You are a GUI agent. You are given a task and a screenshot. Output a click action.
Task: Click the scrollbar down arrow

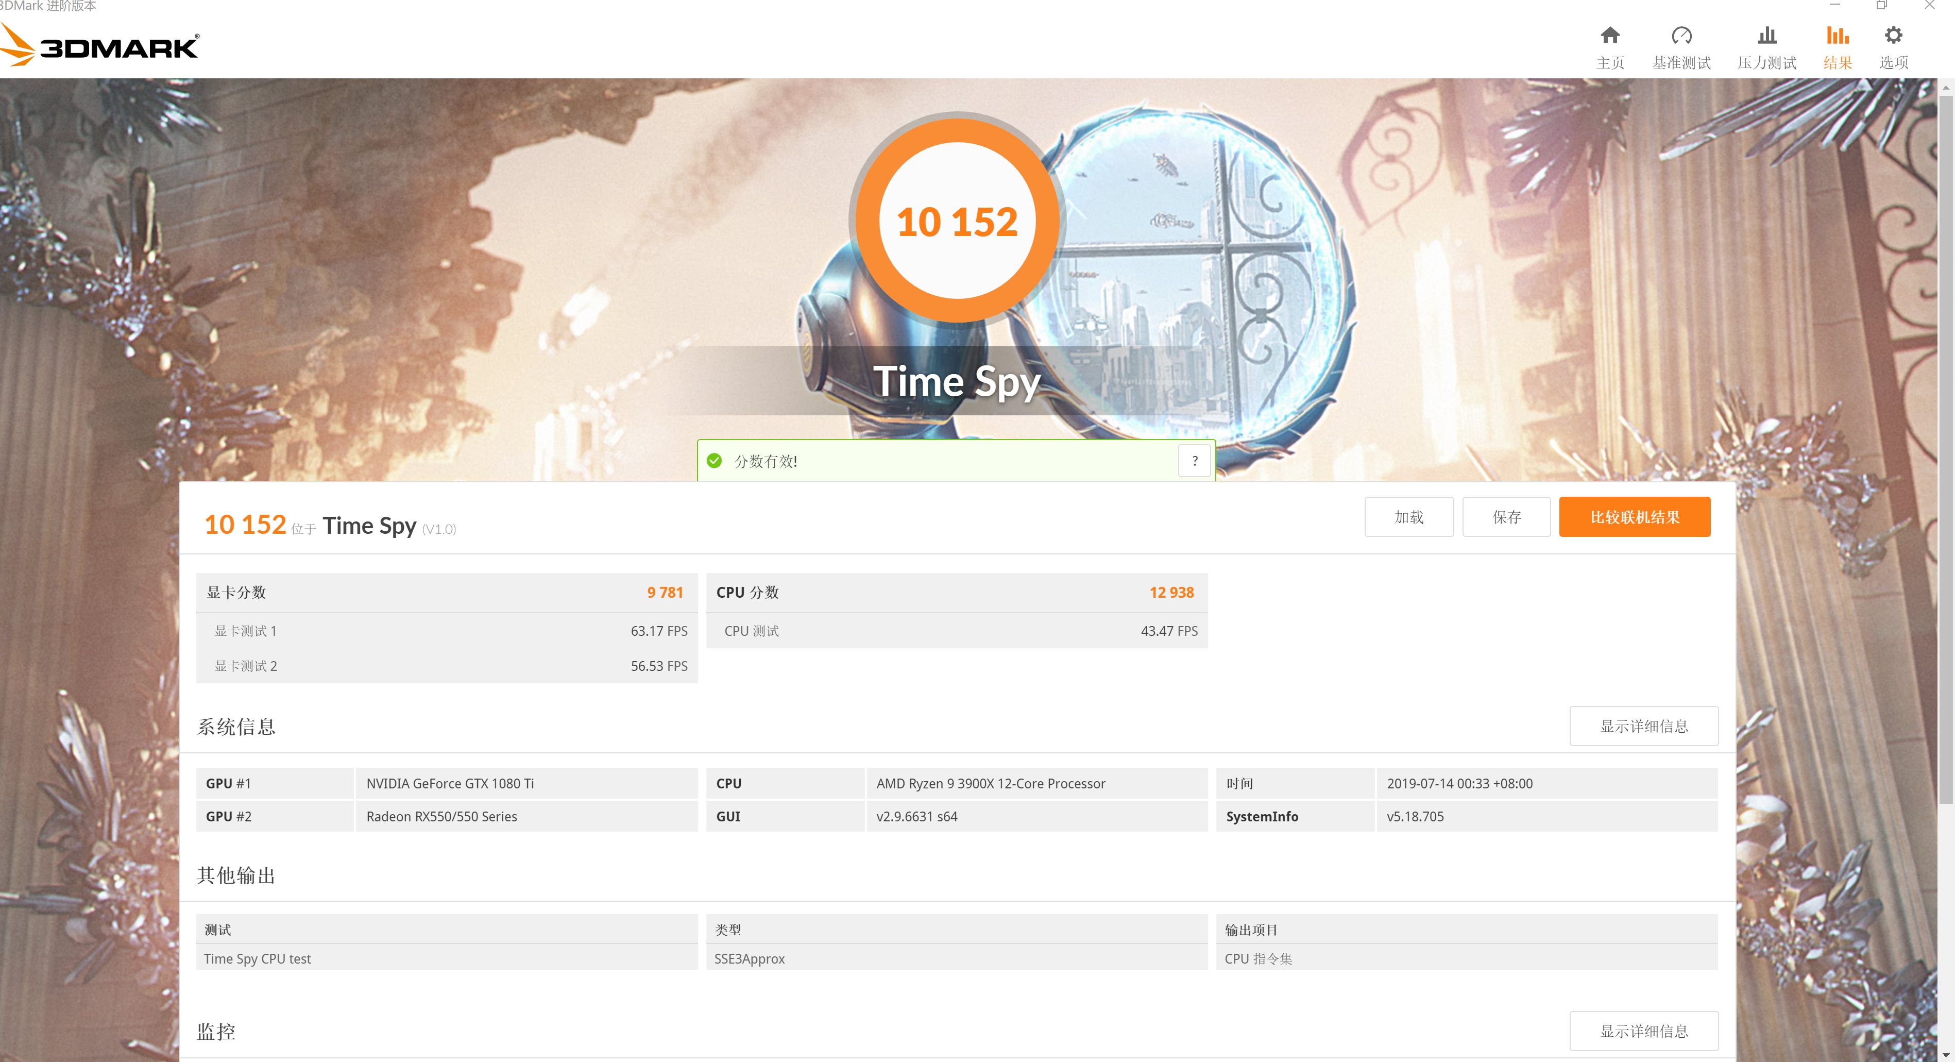click(x=1945, y=1056)
